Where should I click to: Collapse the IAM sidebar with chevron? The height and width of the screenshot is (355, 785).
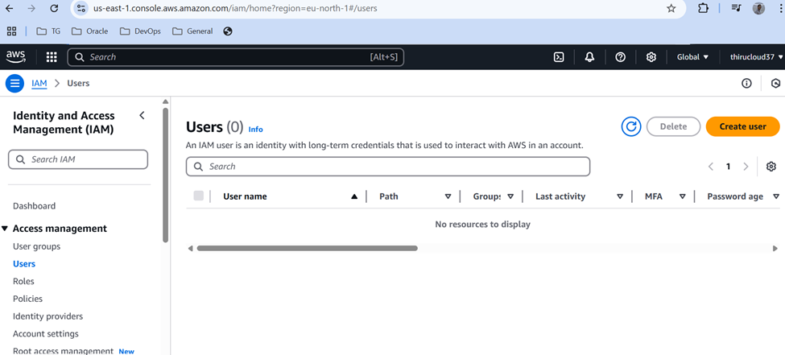point(143,116)
